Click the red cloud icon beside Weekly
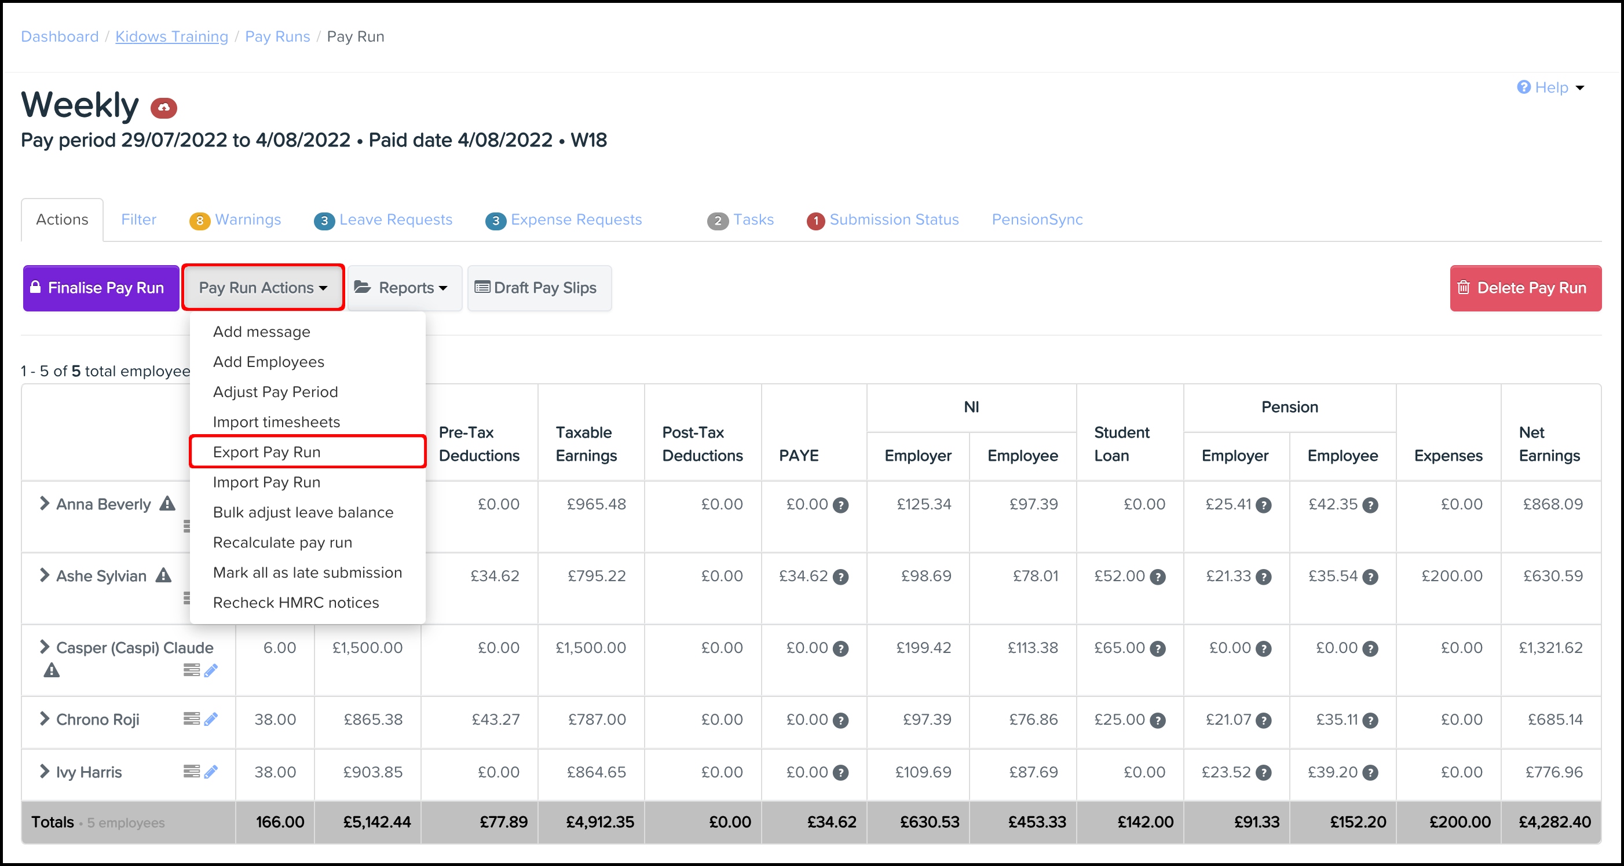Screen dimensions: 1624x866 pos(163,108)
